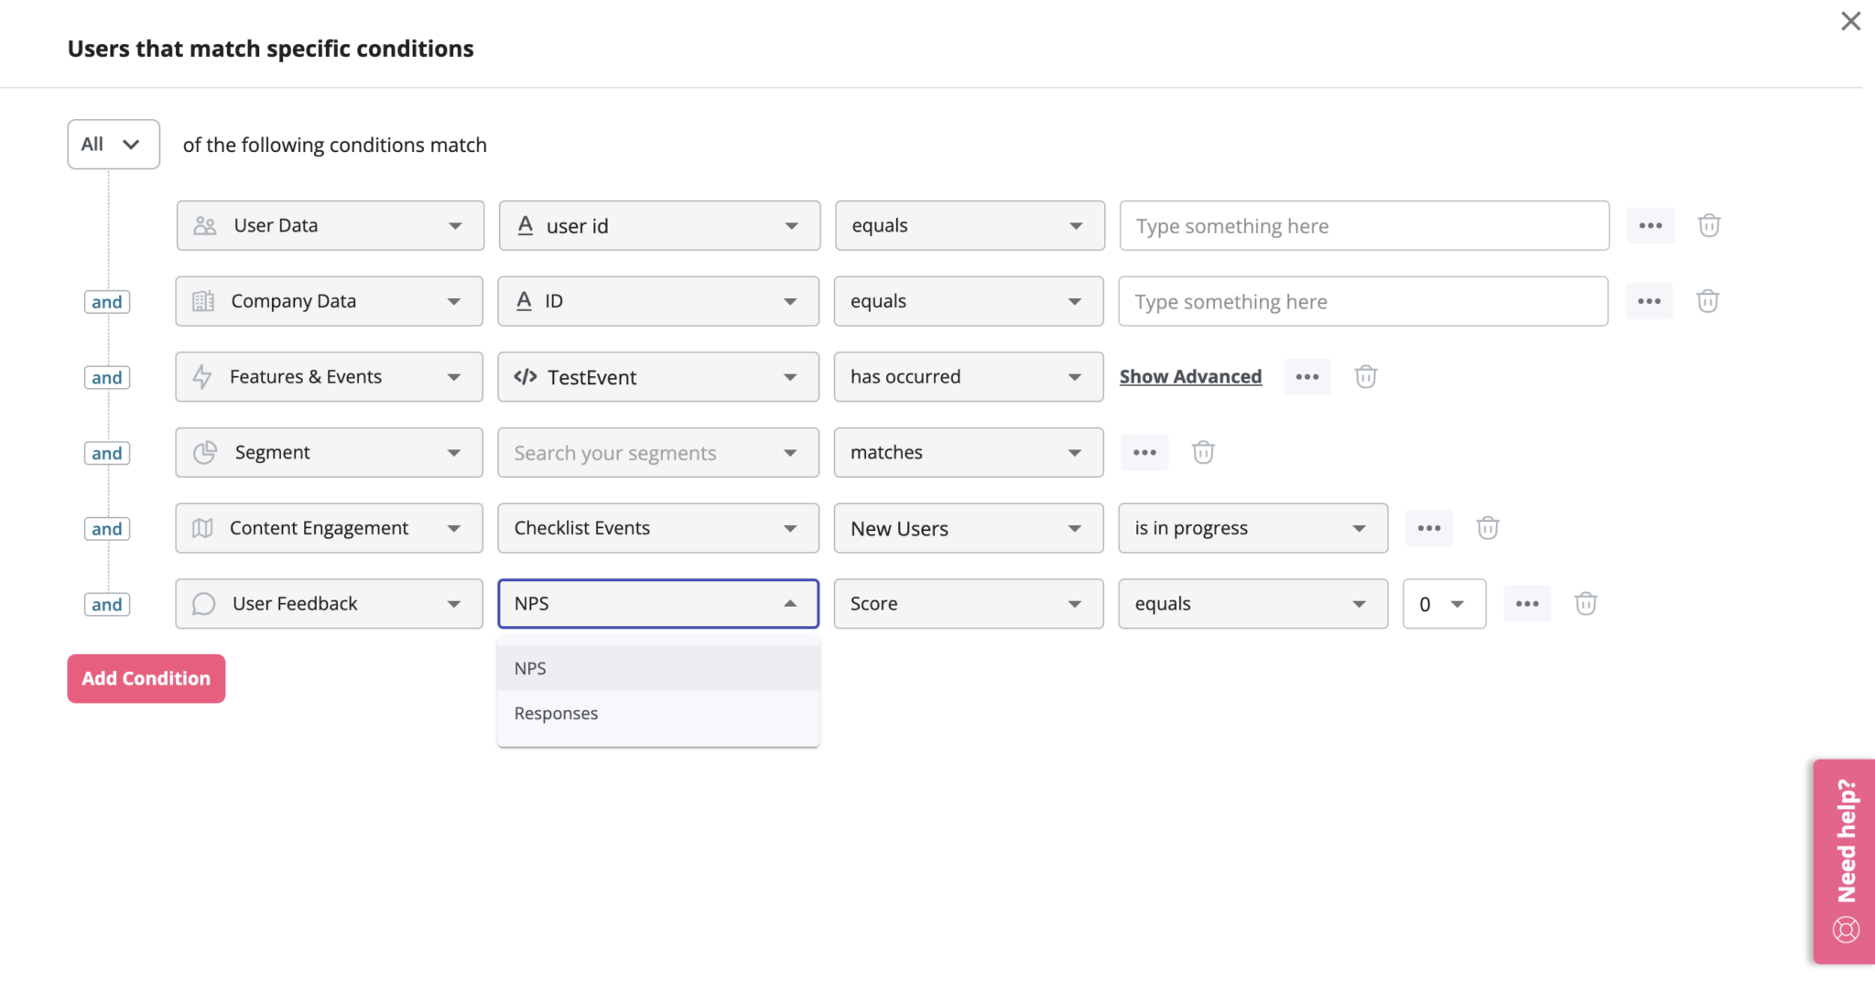The image size is (1875, 1003).
Task: Open the ellipsis menu on the Segment row
Action: [x=1144, y=452]
